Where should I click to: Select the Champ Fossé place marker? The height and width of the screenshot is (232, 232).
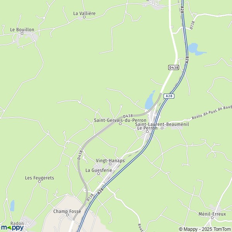67,215
